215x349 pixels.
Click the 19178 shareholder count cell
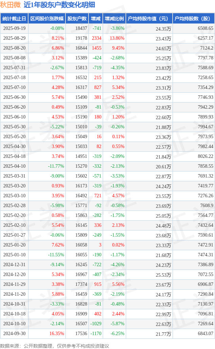point(81,38)
